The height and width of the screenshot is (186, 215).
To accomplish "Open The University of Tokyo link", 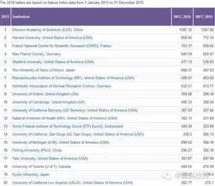I will [44, 70].
